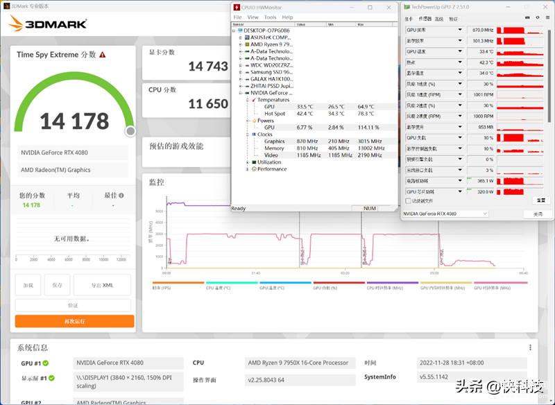This screenshot has width=555, height=405.
Task: Expand the ASUSTeK COMP... node in HWMonitor
Action: pyautogui.click(x=240, y=37)
